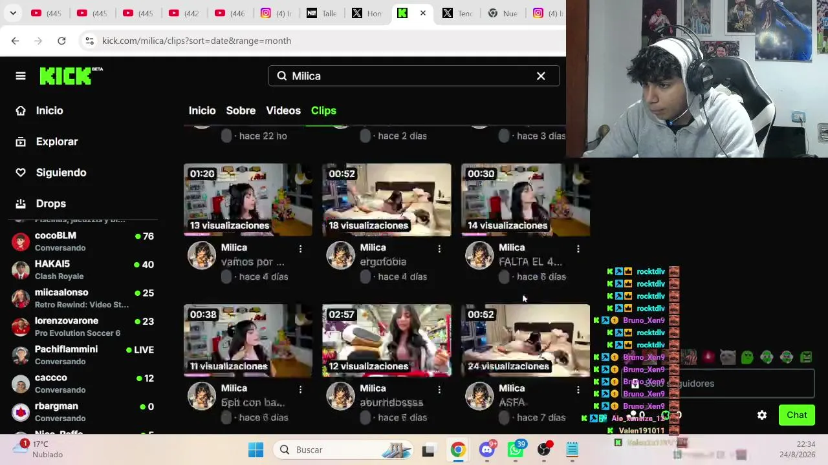The width and height of the screenshot is (828, 465).
Task: Open Windows Start menu
Action: (x=256, y=449)
